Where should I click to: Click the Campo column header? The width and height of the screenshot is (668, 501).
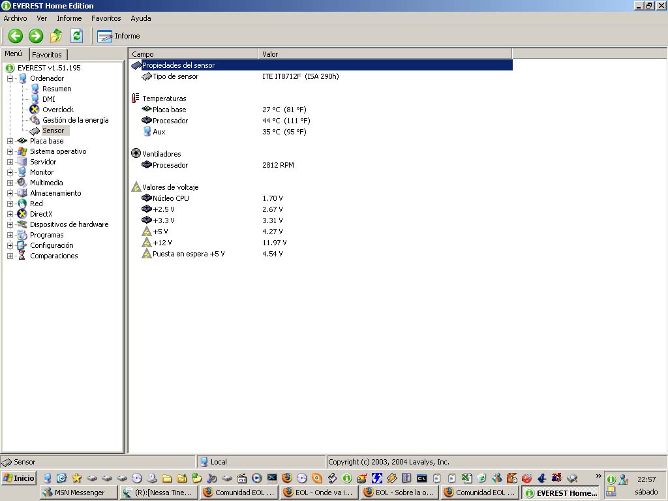(193, 54)
